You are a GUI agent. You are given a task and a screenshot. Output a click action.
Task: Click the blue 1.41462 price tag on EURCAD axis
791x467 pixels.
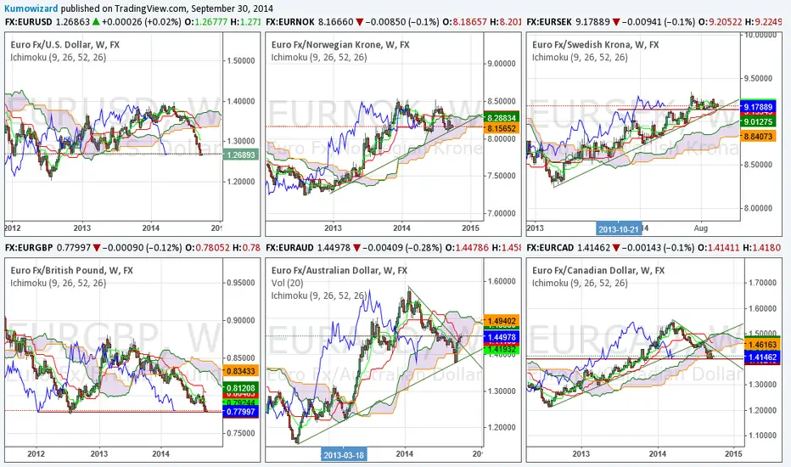click(x=762, y=357)
